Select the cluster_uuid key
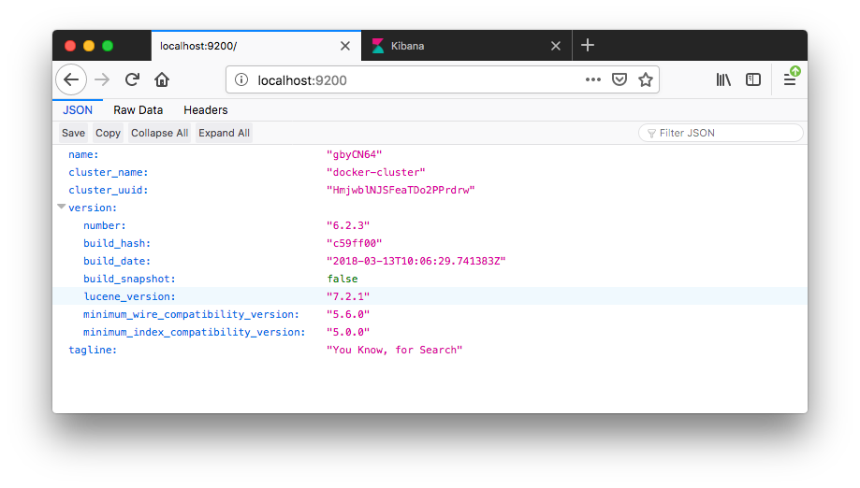This screenshot has height=488, width=860. [108, 190]
